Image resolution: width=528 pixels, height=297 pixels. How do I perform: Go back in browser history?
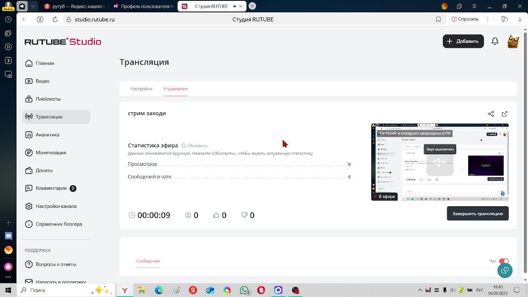[24, 19]
